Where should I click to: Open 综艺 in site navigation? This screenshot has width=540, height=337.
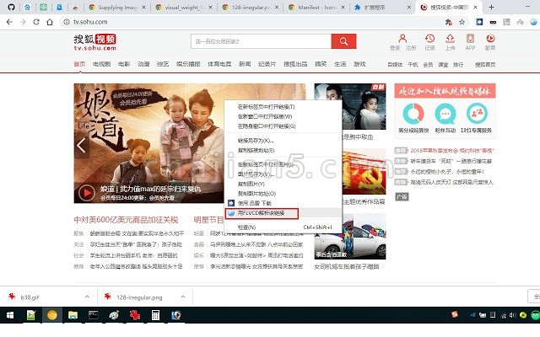[x=163, y=64]
